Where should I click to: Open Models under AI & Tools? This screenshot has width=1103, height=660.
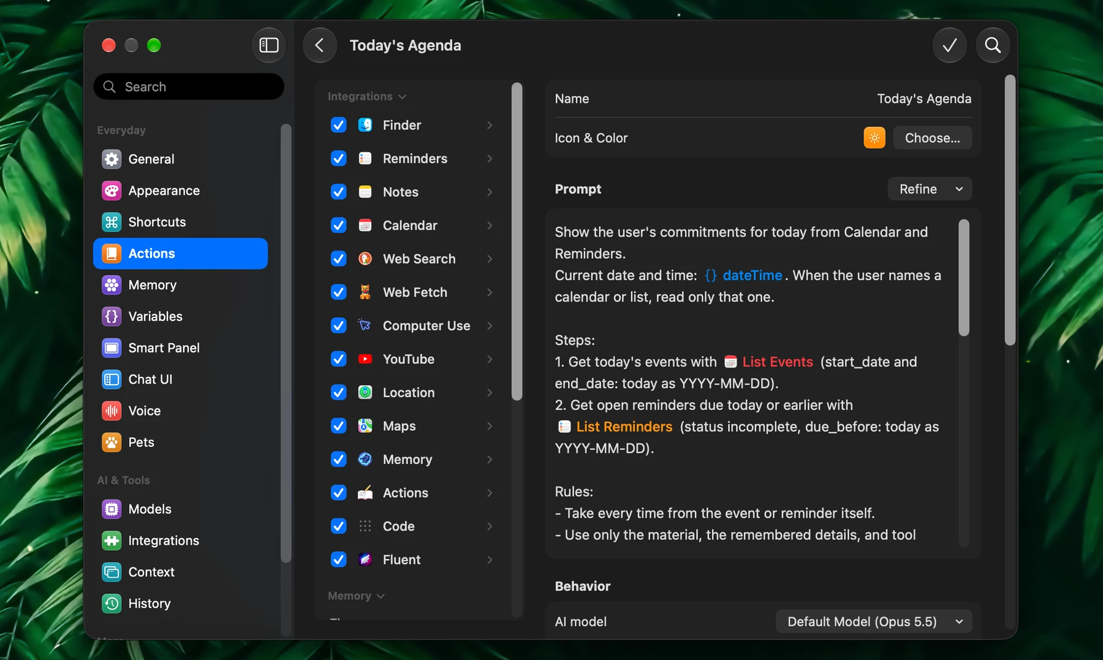point(180,509)
